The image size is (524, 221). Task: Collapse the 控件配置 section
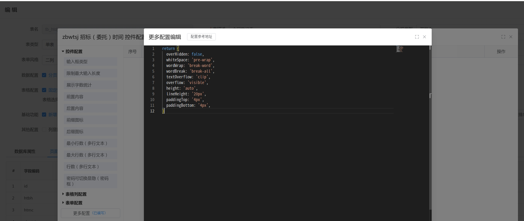(x=63, y=51)
